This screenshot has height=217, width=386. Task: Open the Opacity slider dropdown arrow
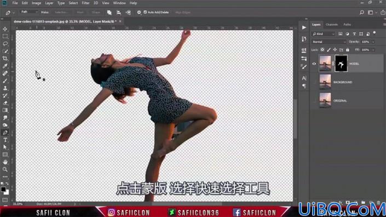(373, 42)
